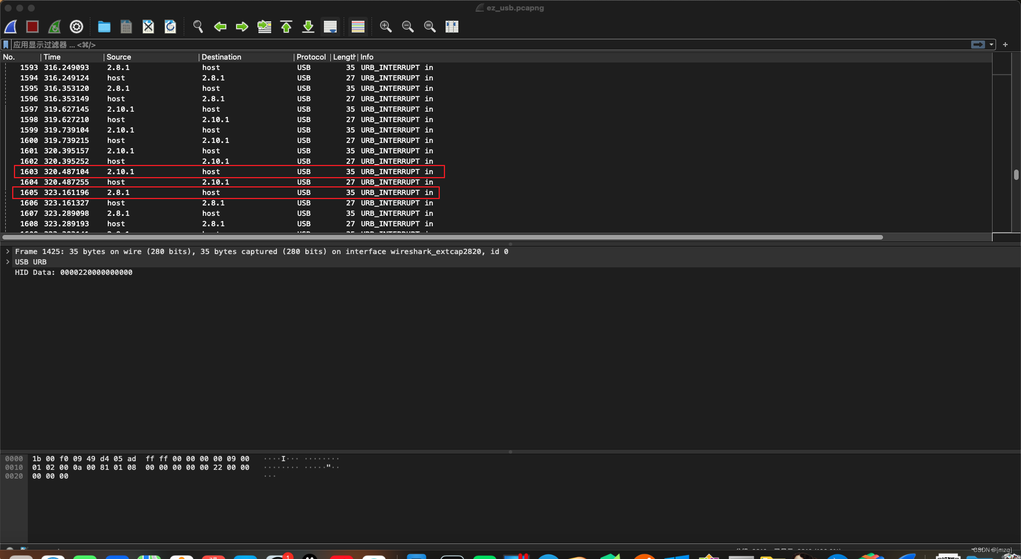Select packet 1605 at time 323.161196
This screenshot has width=1021, height=559.
point(496,193)
